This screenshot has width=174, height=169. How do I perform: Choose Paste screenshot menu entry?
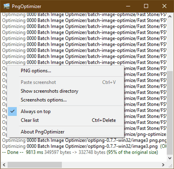click(65, 82)
